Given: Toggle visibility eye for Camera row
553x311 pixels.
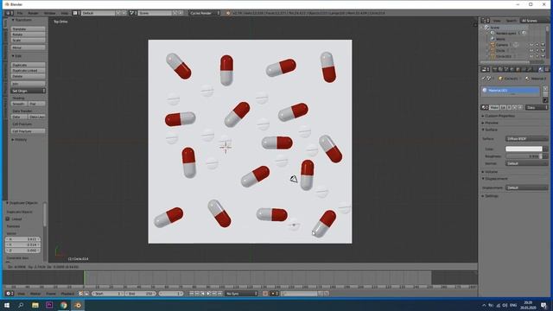Looking at the screenshot, I should tap(531, 45).
